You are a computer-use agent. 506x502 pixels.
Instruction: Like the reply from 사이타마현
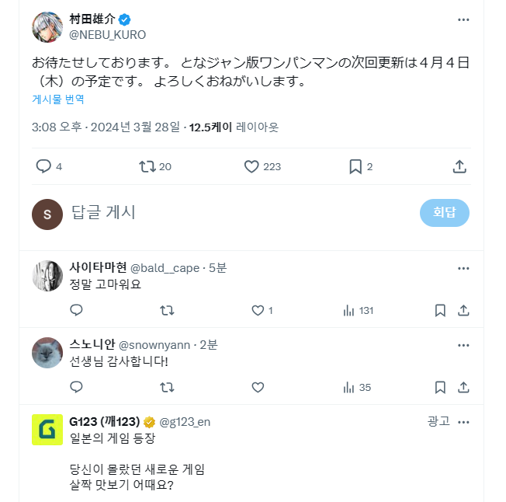pyautogui.click(x=258, y=310)
